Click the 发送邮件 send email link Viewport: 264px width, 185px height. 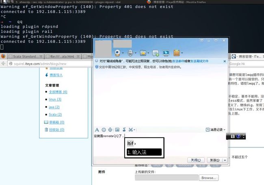[178, 61]
